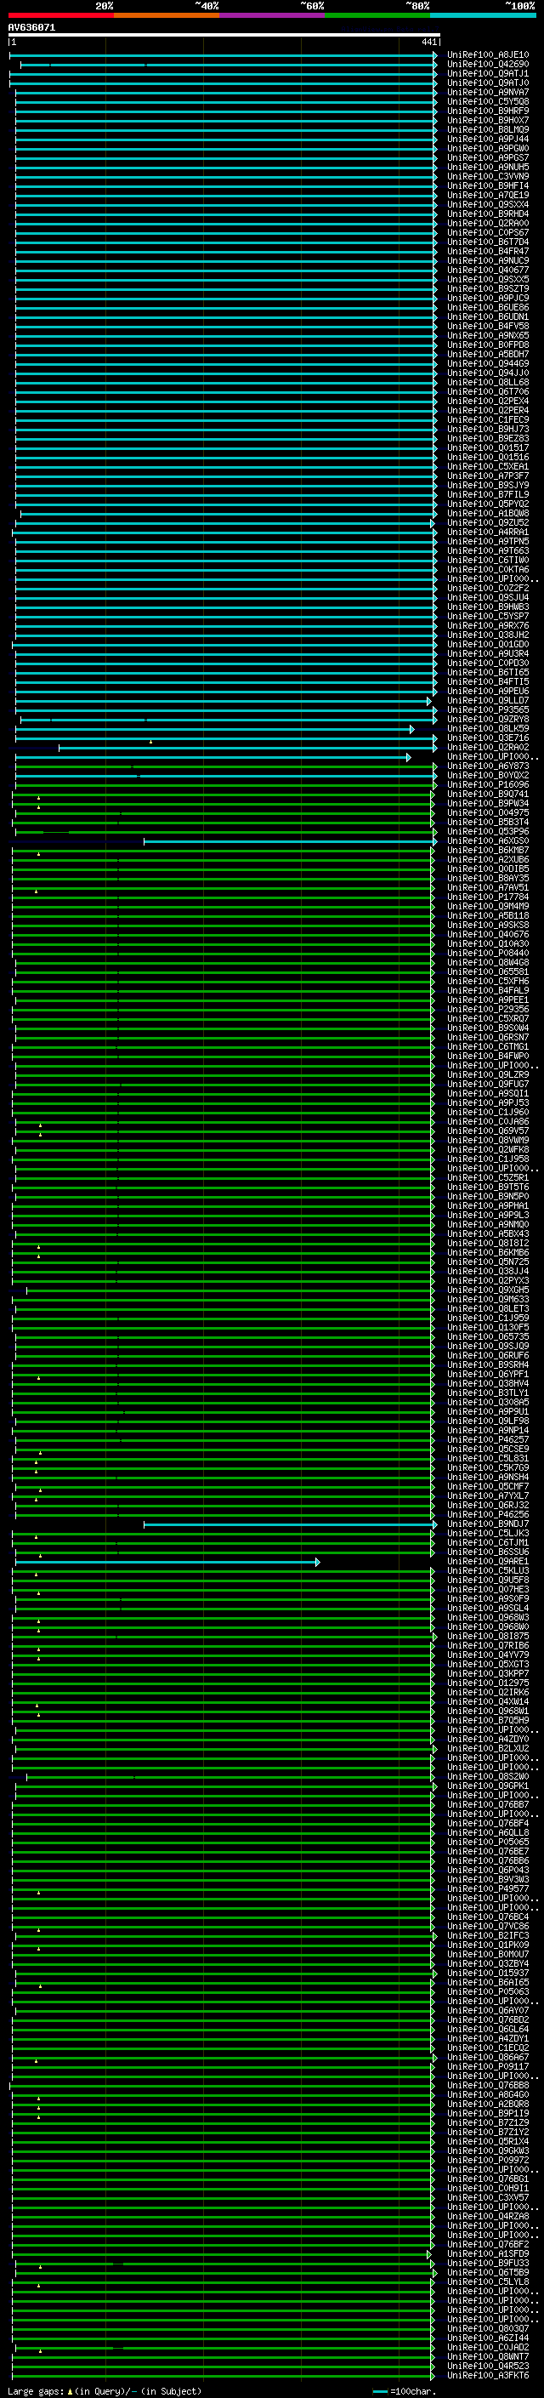This screenshot has height=2398, width=544.
Task: Select hit label UniRef100_Q5R1X4
Action: tap(488, 2142)
